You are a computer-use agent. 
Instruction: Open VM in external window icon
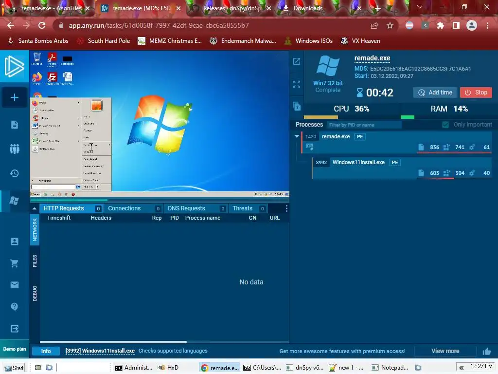297,61
